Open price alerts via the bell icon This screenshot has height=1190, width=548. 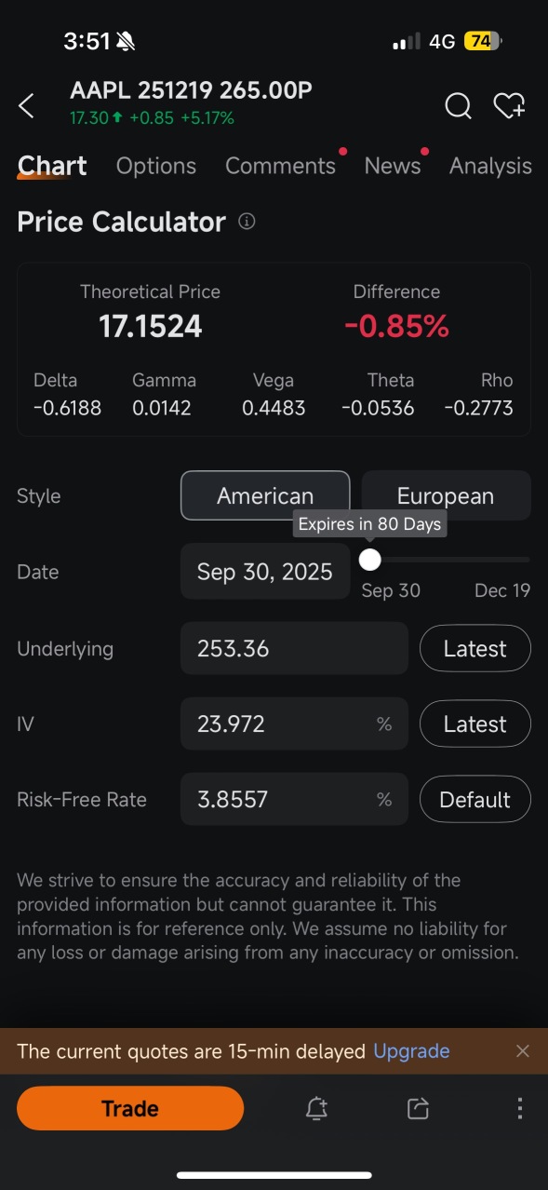point(316,1108)
